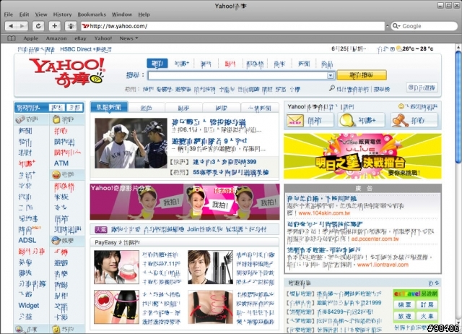462x334 pixels.
Task: Click the bottom-left sidebar face icon
Action: tap(19, 329)
